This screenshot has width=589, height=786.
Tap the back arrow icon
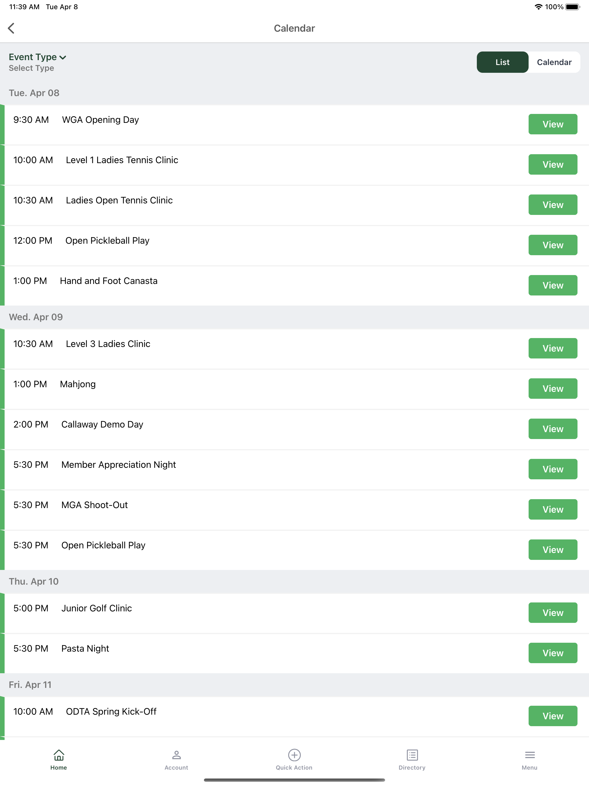[x=12, y=28]
